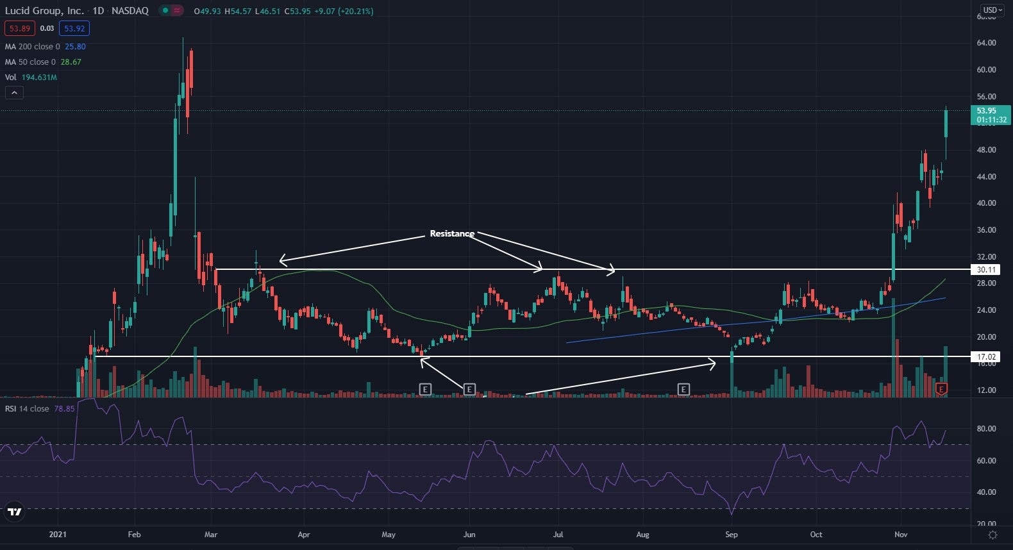Click 40.00 on the price scale

(986, 203)
